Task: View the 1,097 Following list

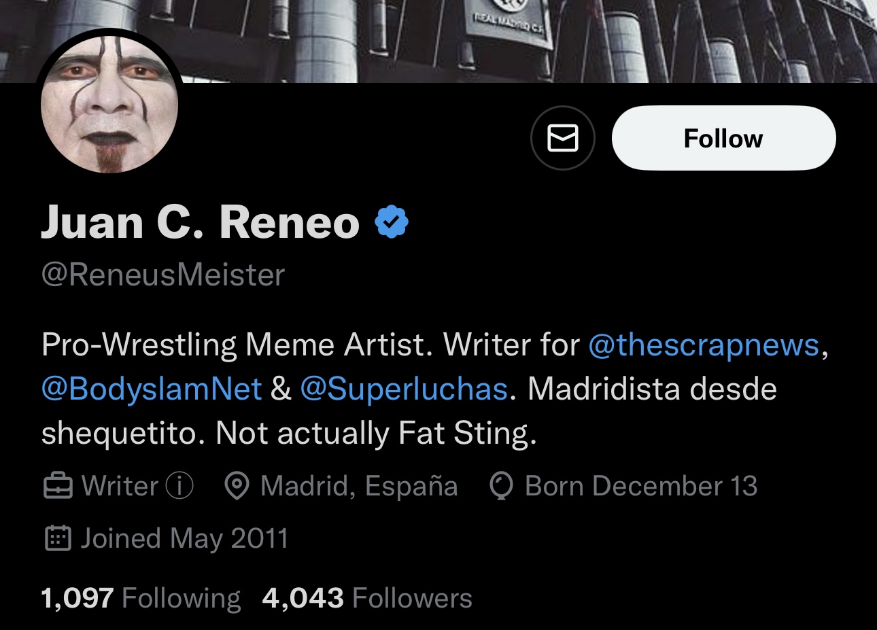Action: click(x=141, y=598)
